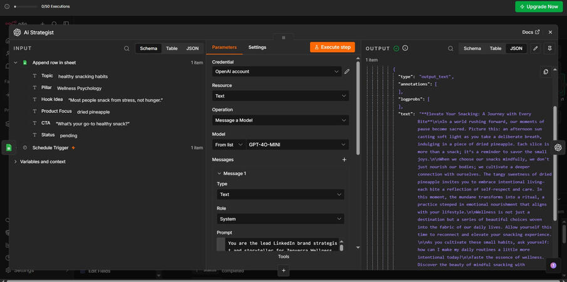The image size is (567, 282).
Task: Open the Docs link
Action: click(531, 32)
